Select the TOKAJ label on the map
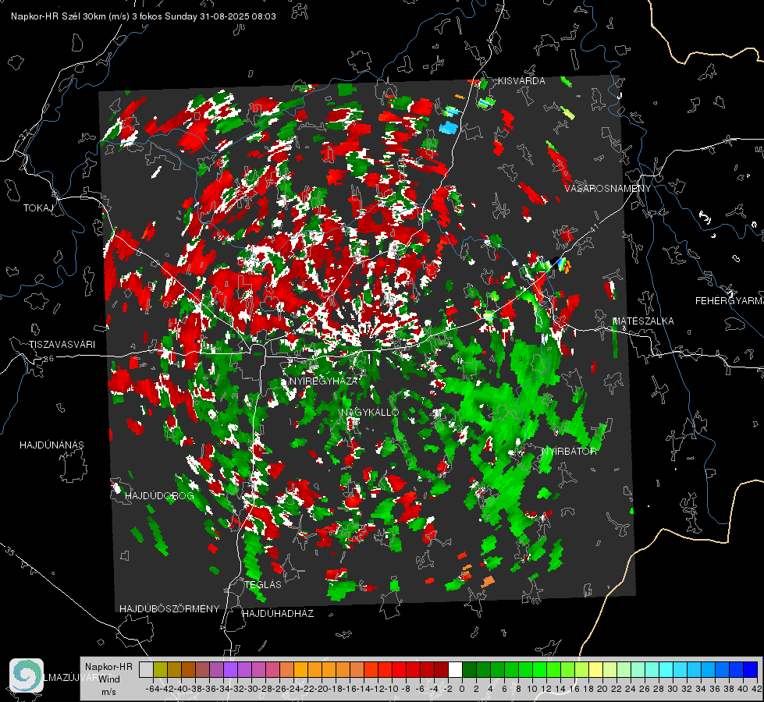This screenshot has height=702, width=764. tap(38, 208)
